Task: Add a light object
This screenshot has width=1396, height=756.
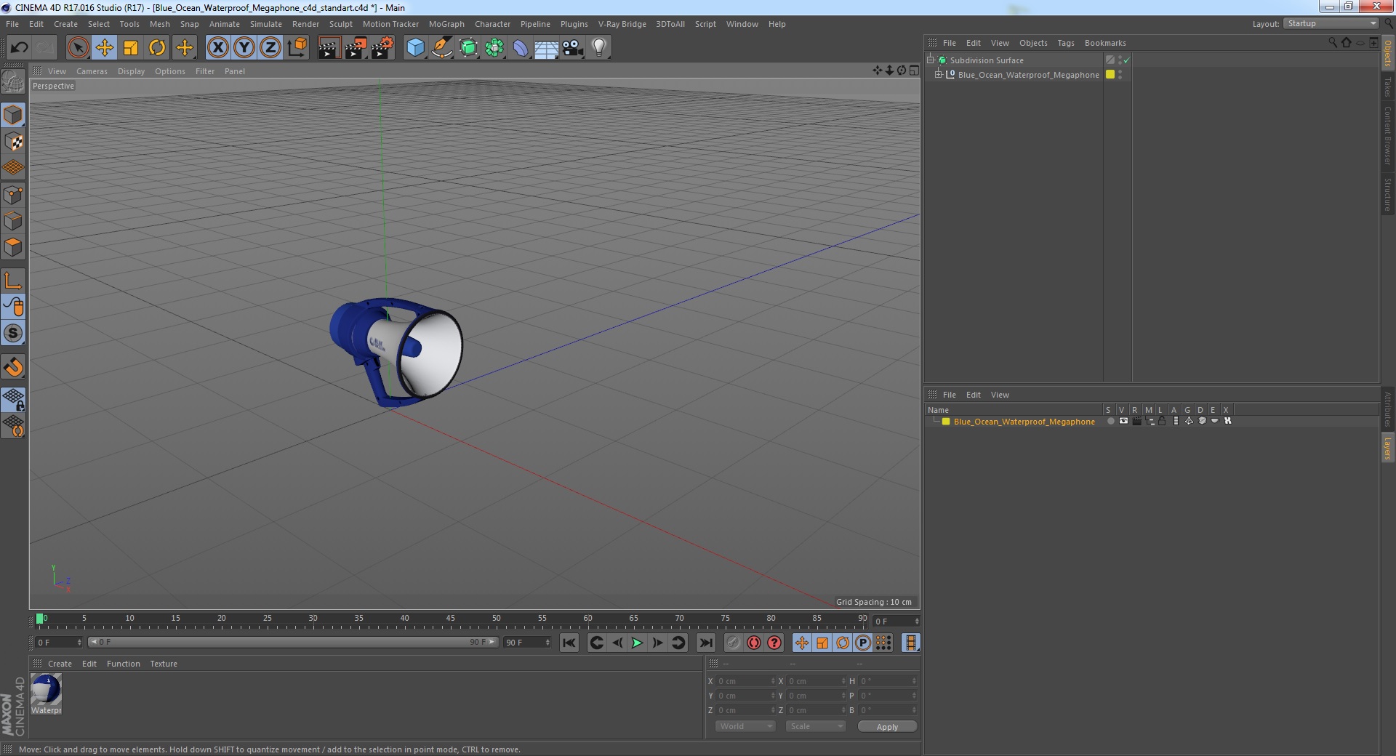Action: coord(599,48)
